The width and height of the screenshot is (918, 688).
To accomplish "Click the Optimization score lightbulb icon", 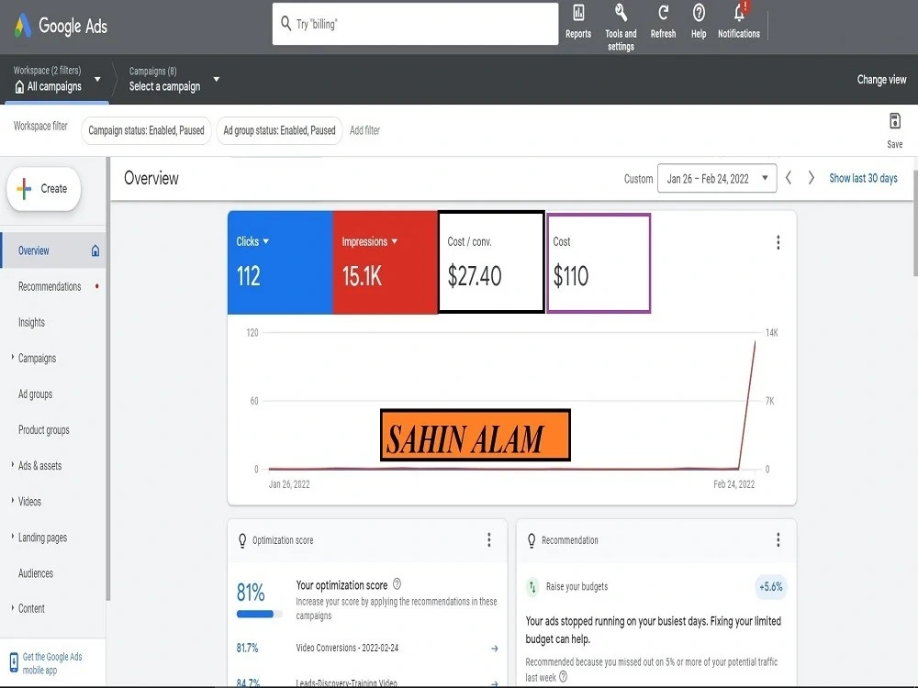I will point(241,540).
